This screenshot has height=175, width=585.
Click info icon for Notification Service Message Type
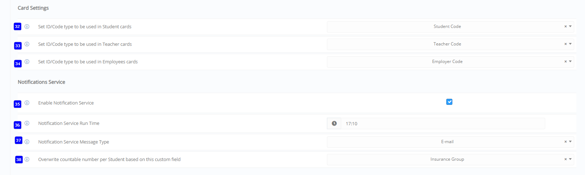click(x=27, y=142)
